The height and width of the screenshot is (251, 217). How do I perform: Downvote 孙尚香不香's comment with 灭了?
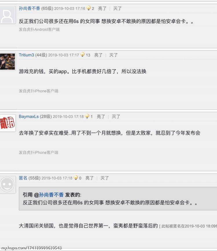pyautogui.click(x=117, y=8)
